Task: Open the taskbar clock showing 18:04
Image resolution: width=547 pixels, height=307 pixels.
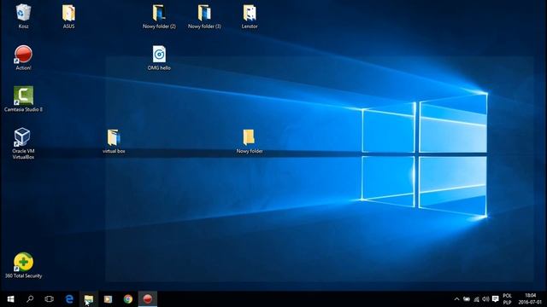Action: point(530,299)
